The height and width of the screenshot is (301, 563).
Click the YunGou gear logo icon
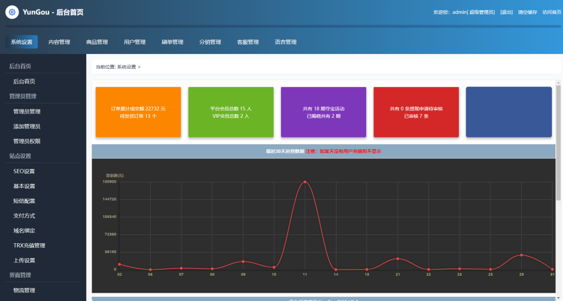[12, 12]
